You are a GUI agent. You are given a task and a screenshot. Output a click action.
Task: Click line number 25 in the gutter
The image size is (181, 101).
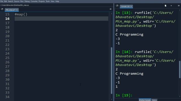tap(7, 58)
